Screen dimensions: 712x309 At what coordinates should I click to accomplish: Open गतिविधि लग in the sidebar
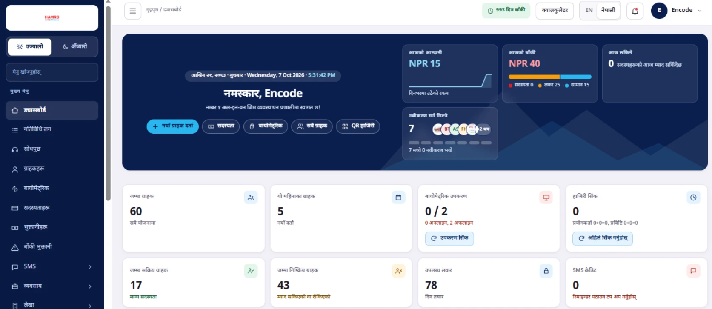pos(52,129)
